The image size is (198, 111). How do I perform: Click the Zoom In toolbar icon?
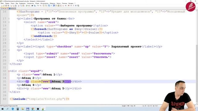tap(38, 6)
